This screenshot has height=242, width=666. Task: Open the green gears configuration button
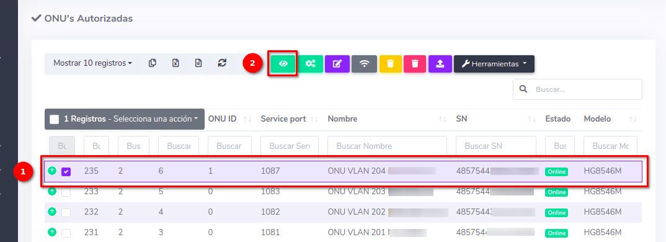pos(311,64)
